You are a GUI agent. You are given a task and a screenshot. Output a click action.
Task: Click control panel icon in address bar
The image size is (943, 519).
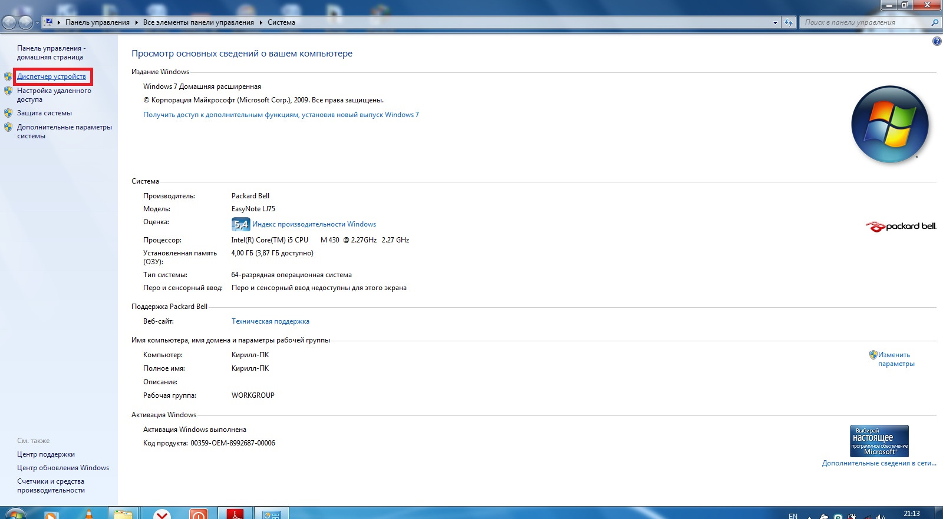[49, 22]
